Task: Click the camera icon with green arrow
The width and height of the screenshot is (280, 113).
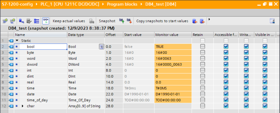Action: coord(122,21)
